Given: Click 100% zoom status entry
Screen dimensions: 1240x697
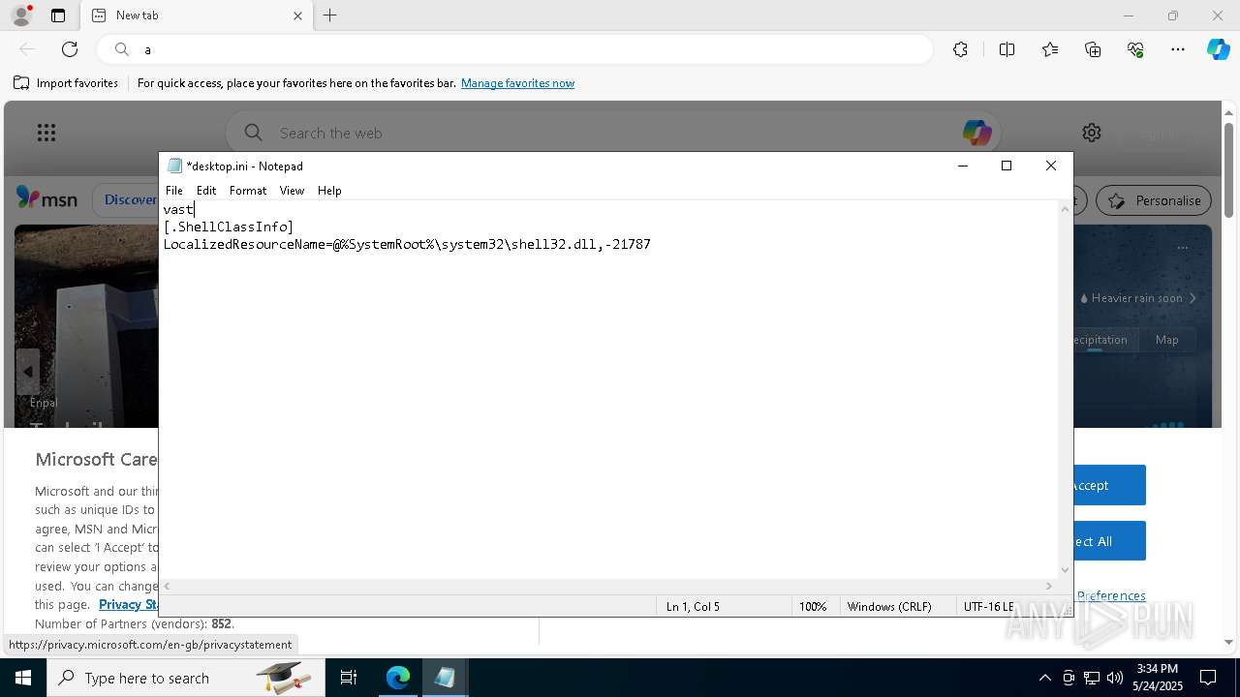Looking at the screenshot, I should pyautogui.click(x=813, y=606).
